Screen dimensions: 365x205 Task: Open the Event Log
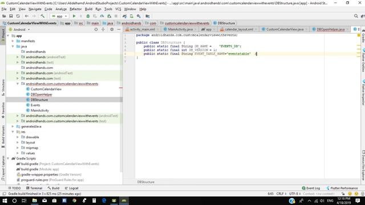tap(311, 188)
